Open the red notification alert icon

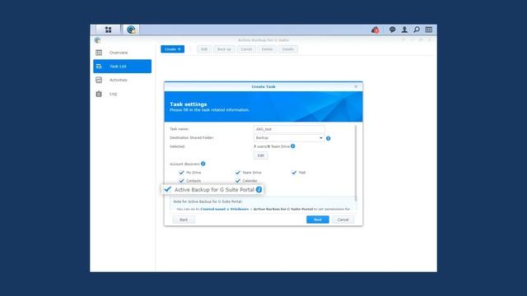pyautogui.click(x=375, y=30)
